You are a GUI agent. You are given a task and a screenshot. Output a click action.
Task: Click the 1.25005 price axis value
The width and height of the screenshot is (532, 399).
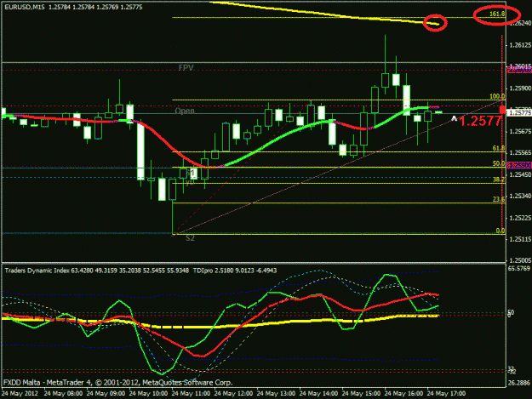(520, 260)
